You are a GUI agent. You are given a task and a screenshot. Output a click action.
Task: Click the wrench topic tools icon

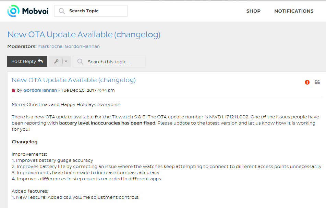pos(56,62)
